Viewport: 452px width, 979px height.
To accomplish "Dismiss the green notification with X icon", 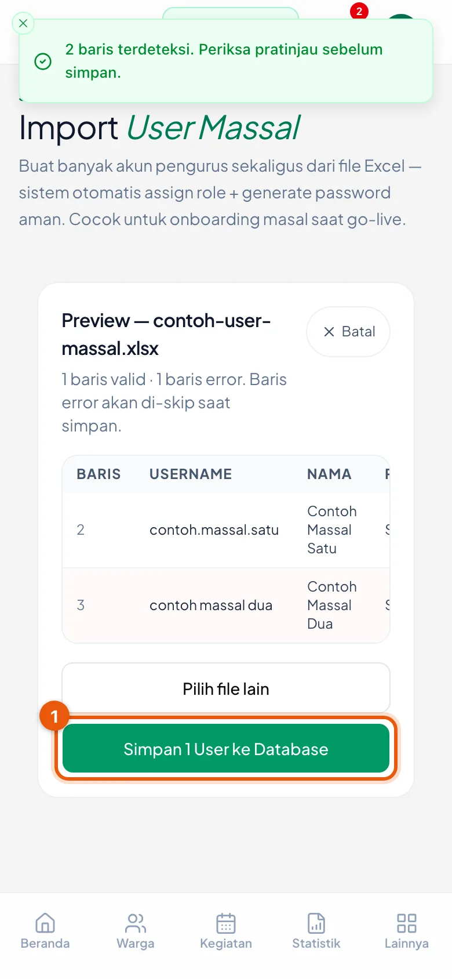I will (23, 24).
